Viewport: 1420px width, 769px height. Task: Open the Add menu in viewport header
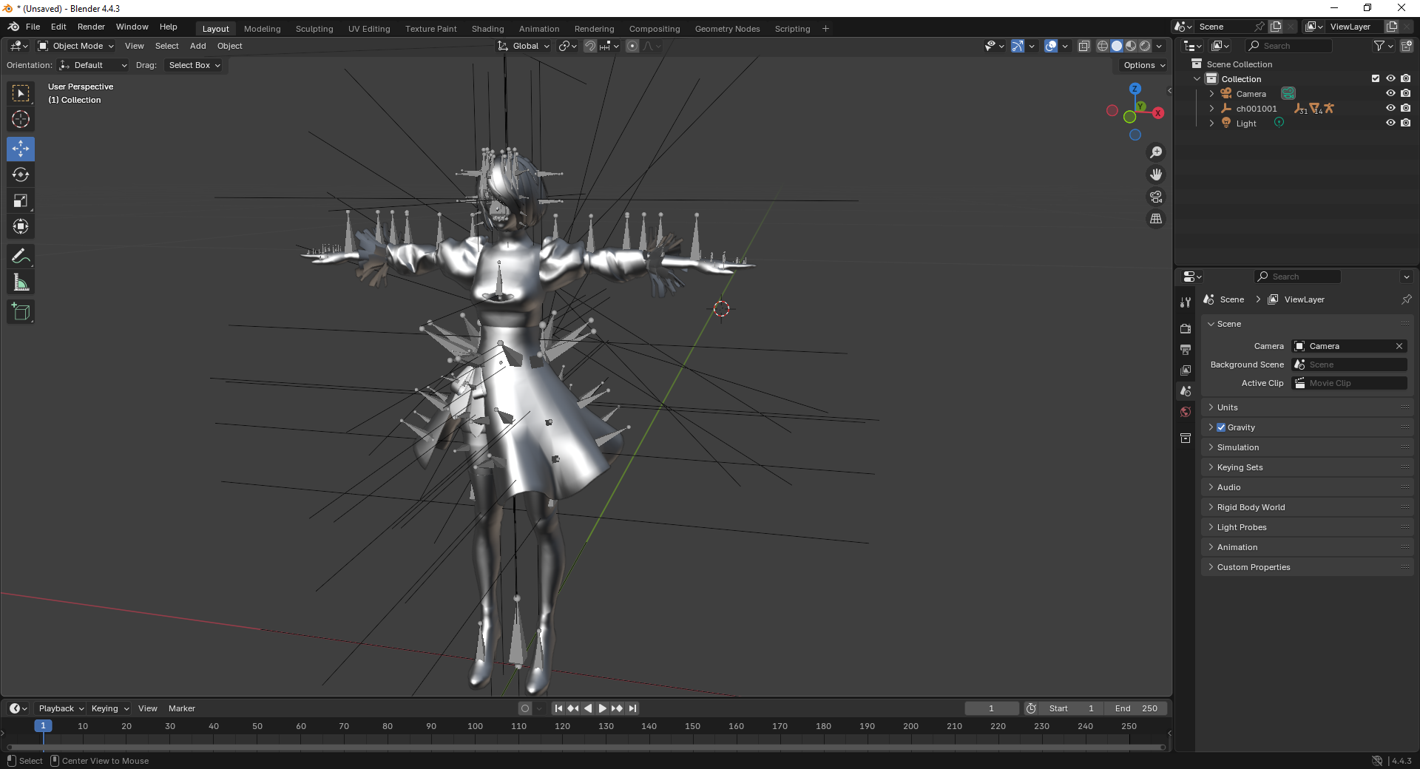[x=197, y=46]
